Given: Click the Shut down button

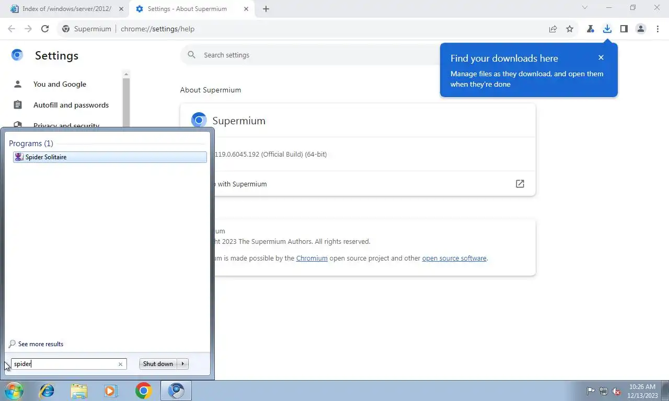Looking at the screenshot, I should [158, 364].
